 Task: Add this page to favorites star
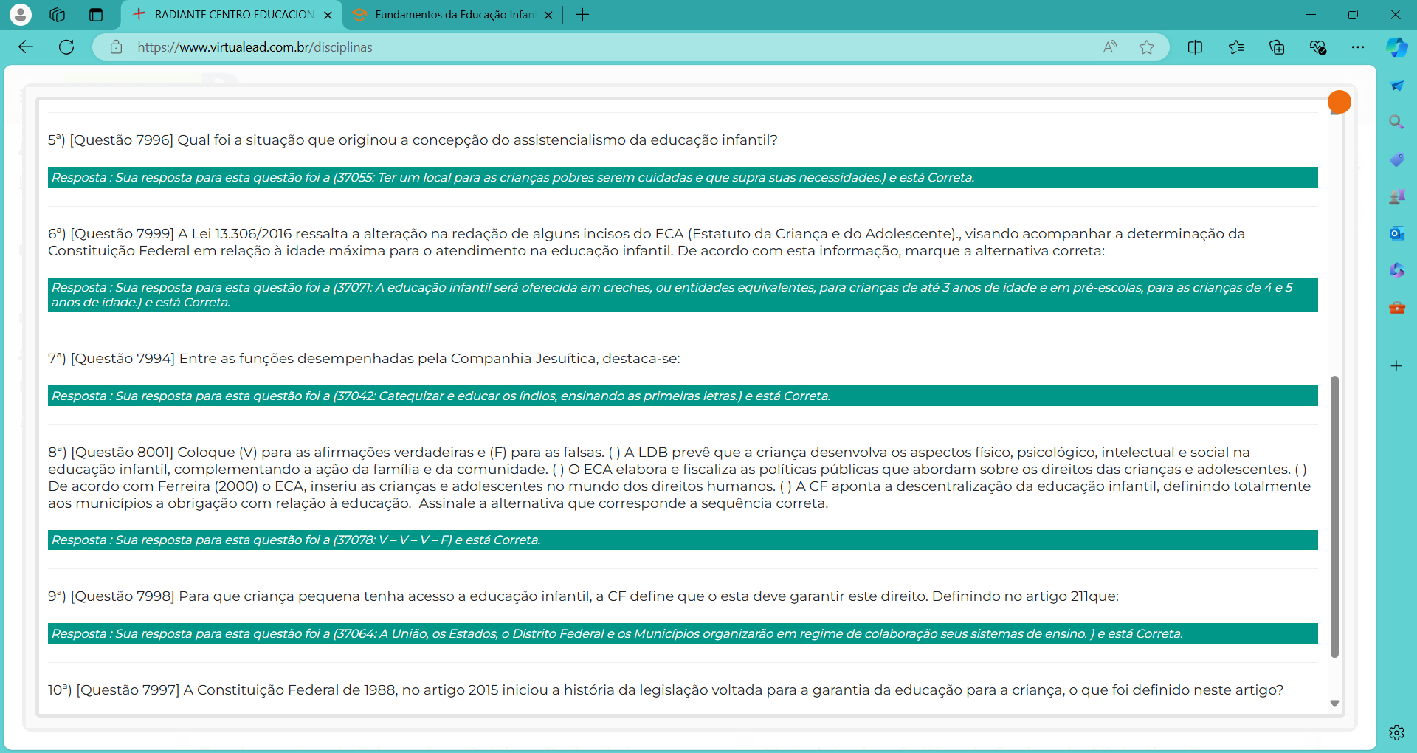click(x=1146, y=47)
